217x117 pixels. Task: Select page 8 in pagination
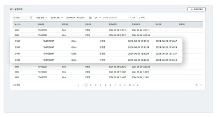tap(120, 85)
